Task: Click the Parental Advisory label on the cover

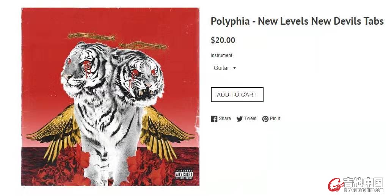Action: pos(184,174)
